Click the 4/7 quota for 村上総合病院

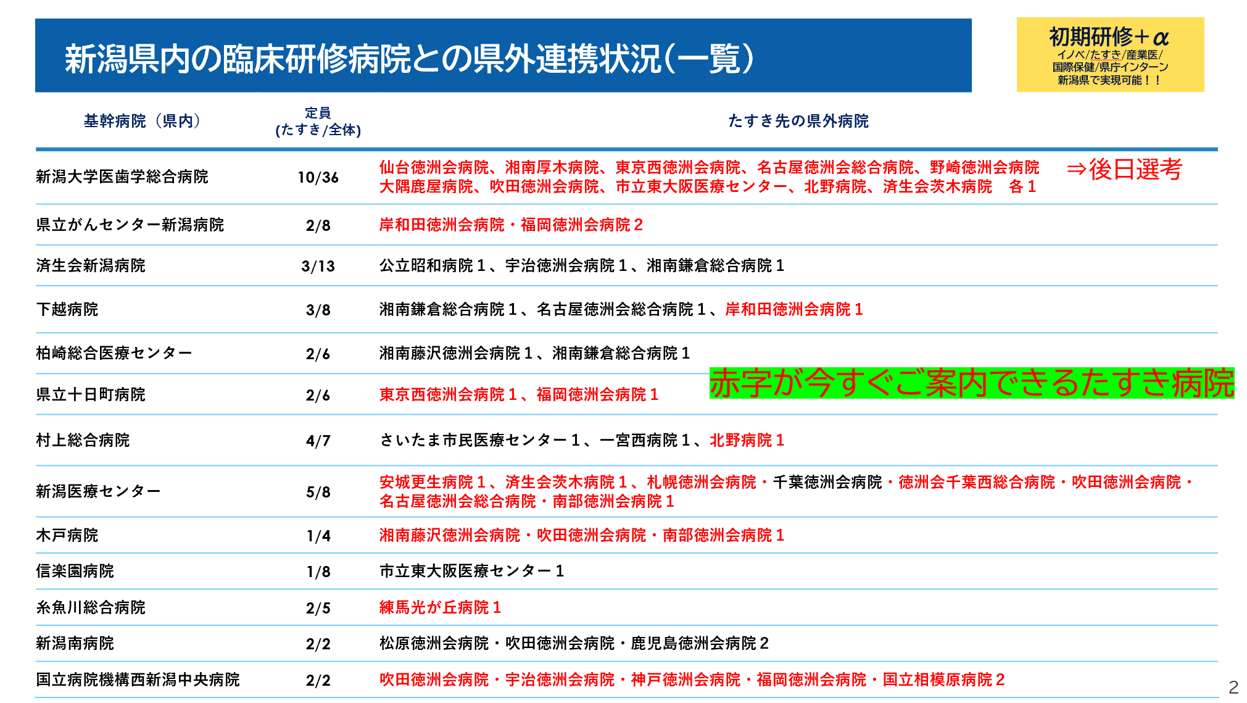pos(318,441)
